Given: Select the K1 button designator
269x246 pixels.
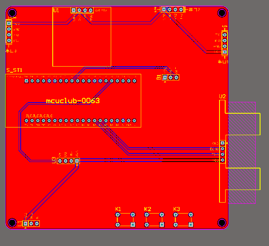Looking at the screenshot, I should [x=118, y=209].
